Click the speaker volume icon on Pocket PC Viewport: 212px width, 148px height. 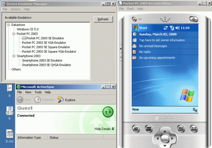(x=177, y=28)
